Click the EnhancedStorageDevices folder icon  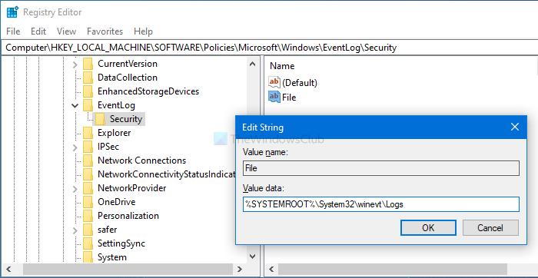88,91
